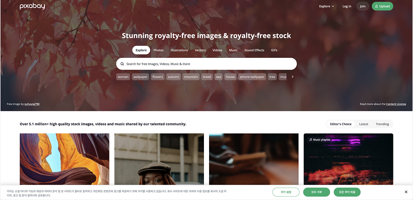Viewport: 413px width, 200px height.
Task: Open the Explore dropdown in header
Action: [327, 6]
